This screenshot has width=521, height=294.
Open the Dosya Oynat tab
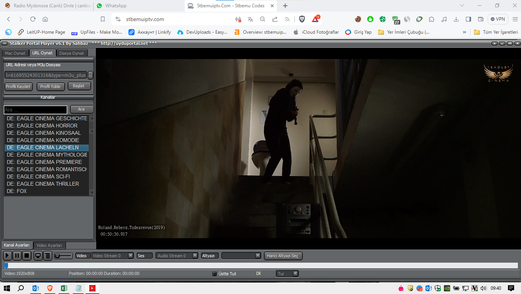72,53
